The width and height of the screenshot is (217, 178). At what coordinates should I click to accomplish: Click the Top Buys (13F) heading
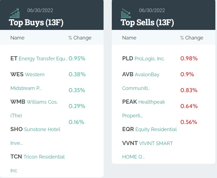[x=36, y=22]
